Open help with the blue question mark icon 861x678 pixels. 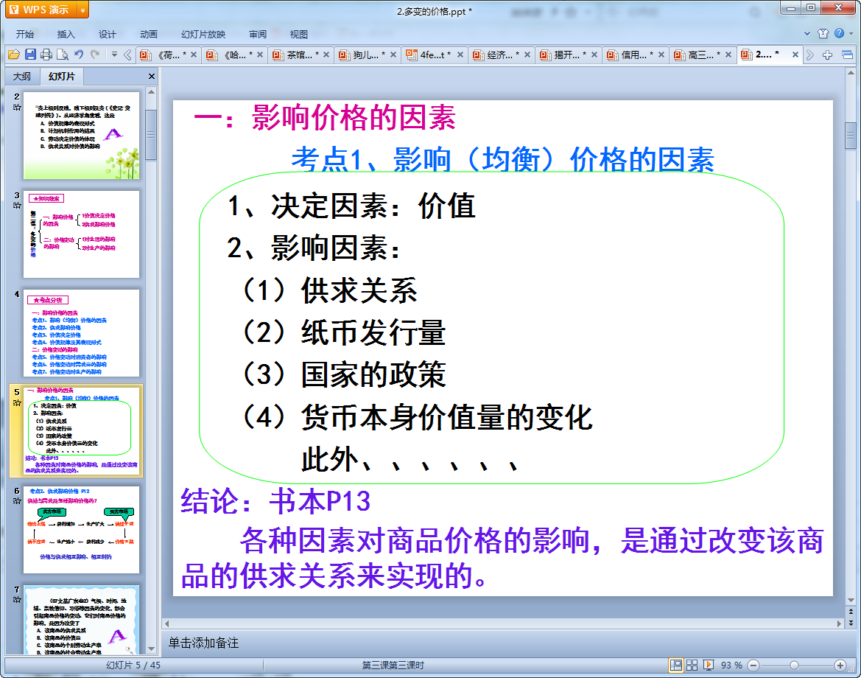click(x=839, y=33)
